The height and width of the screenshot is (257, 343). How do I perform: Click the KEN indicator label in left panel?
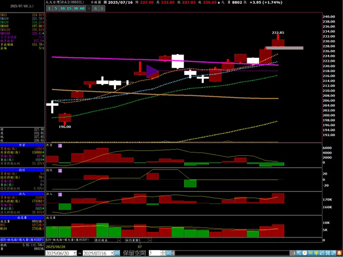point(22,240)
